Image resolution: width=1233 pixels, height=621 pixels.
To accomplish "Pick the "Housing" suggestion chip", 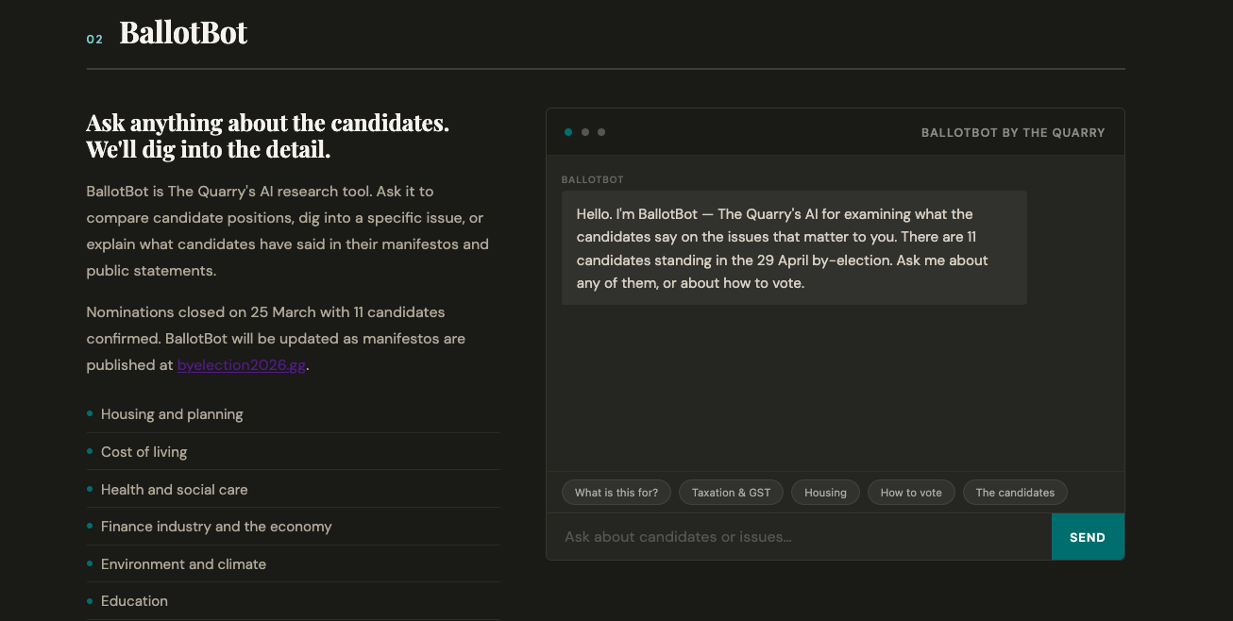I will pyautogui.click(x=825, y=493).
